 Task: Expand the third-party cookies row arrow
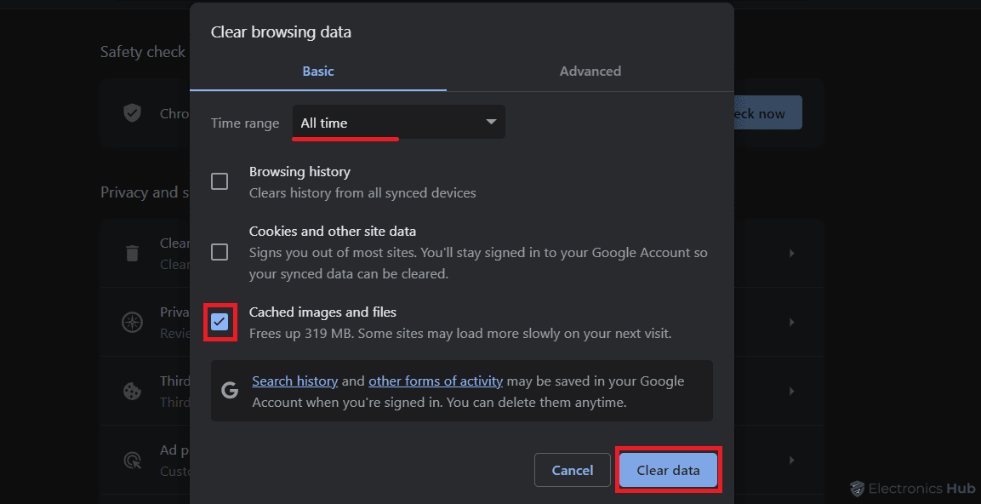click(x=792, y=391)
